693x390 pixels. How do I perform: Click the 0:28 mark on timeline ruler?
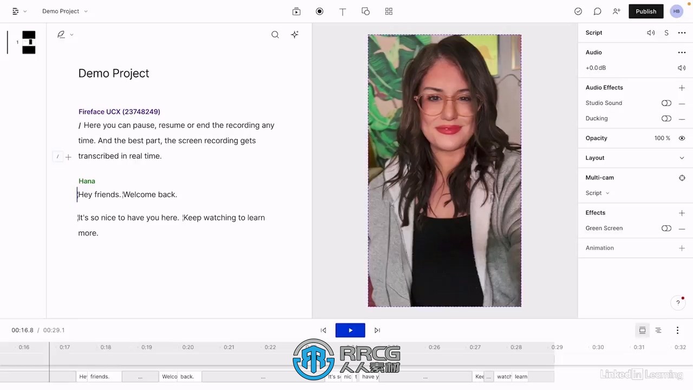516,347
